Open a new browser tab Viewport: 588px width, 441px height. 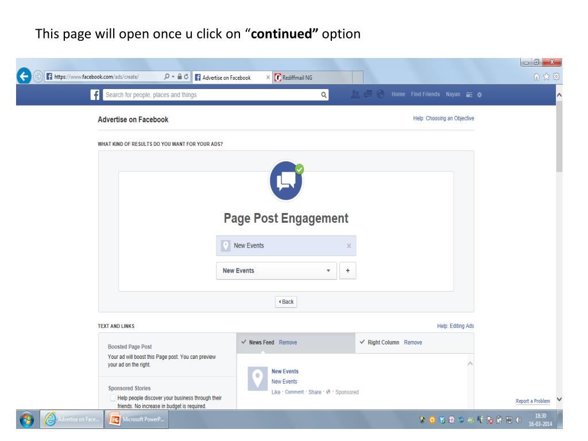tap(358, 78)
